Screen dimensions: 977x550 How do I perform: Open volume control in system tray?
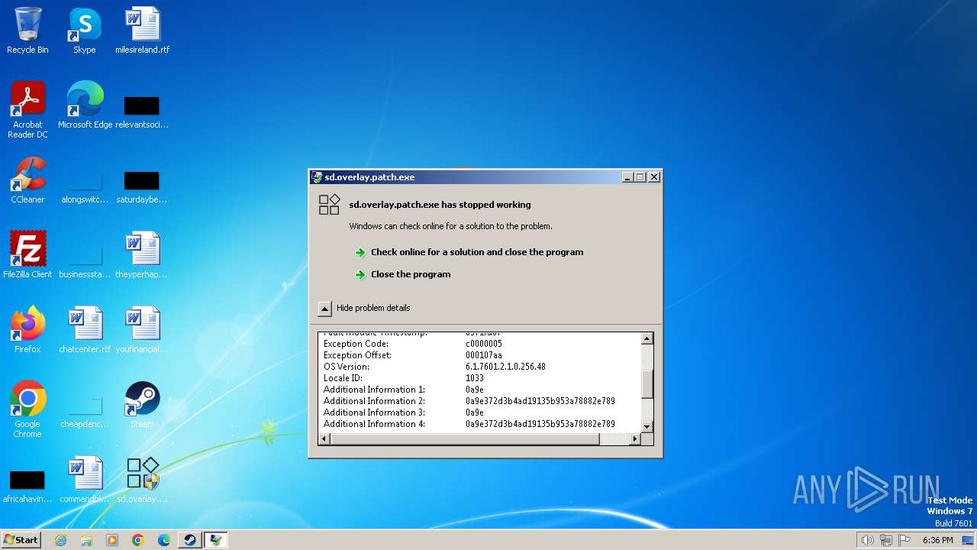(868, 540)
